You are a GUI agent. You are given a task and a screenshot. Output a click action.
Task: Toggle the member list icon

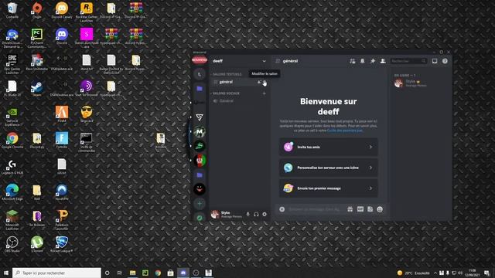pos(383,61)
